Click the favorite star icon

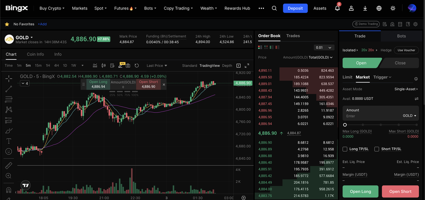(7, 24)
